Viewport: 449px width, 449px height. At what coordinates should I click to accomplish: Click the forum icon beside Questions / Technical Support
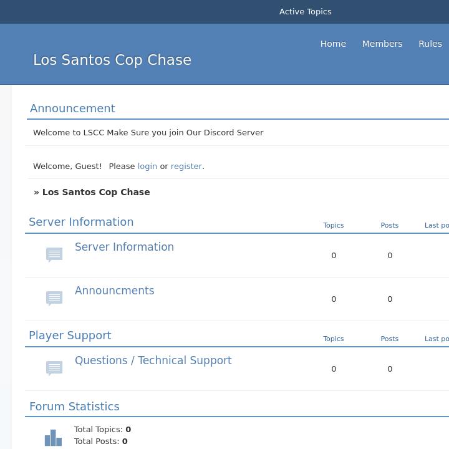point(54,368)
